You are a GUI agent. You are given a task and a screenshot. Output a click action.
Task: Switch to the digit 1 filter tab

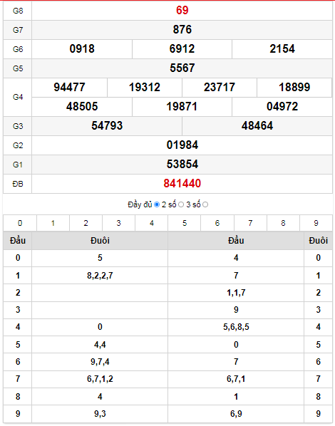click(53, 223)
